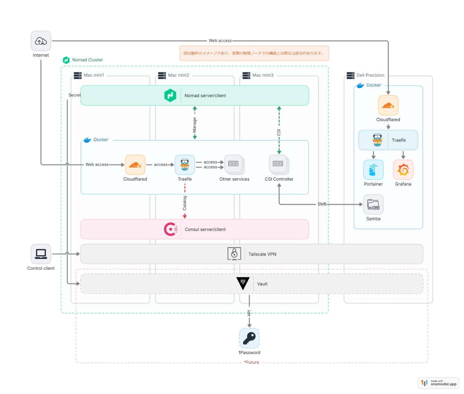Click the vertical CSI label on the dashed arrow
Image resolution: width=464 pixels, height=394 pixels.
[279, 132]
